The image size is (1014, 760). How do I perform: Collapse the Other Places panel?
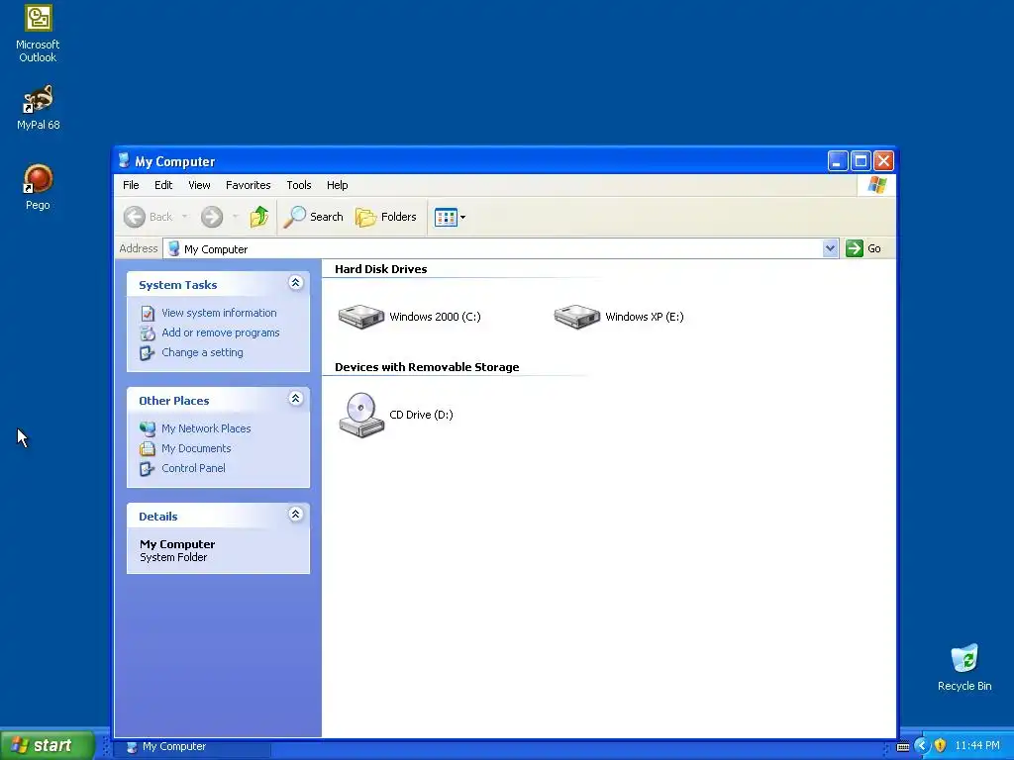click(295, 399)
